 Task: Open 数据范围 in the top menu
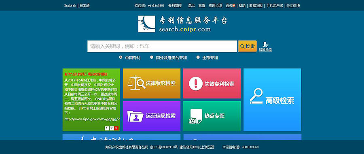256,6
